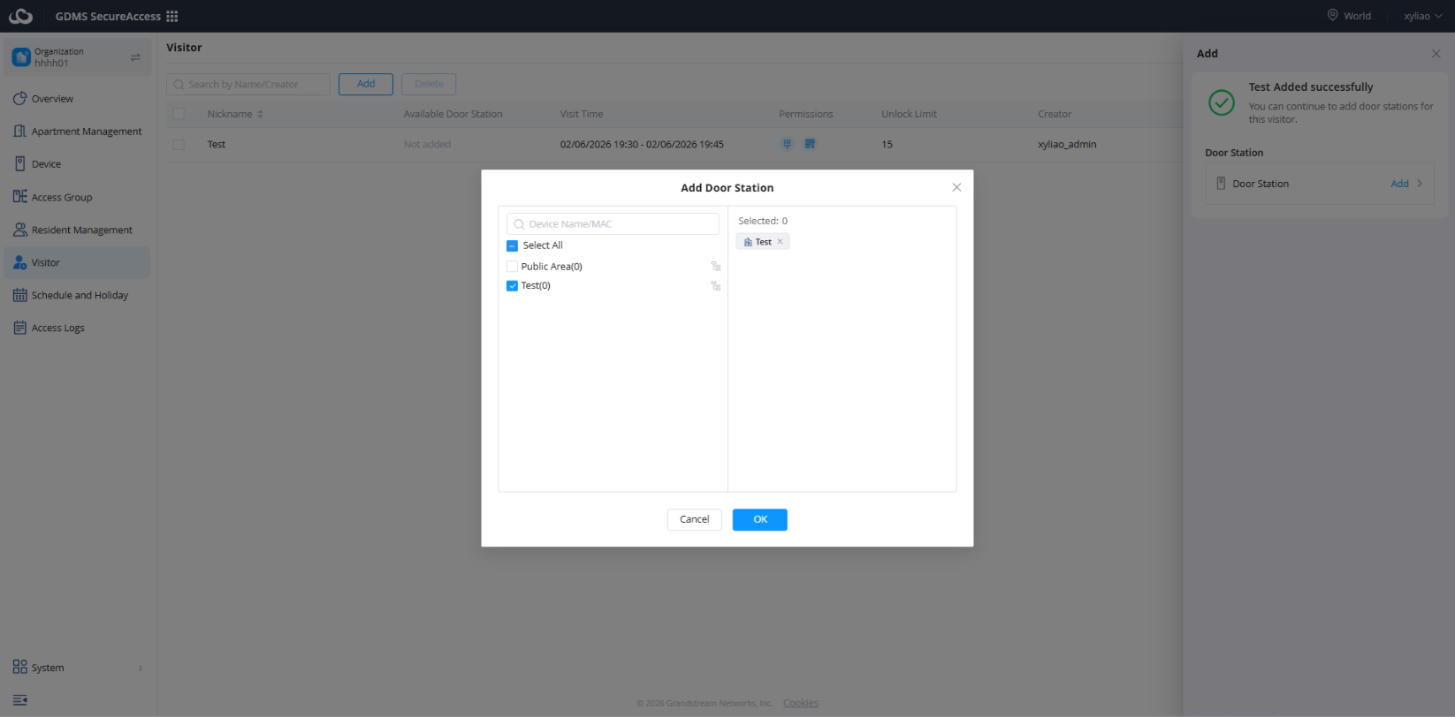Click the organization switch arrows icon
1455x717 pixels.
135,57
